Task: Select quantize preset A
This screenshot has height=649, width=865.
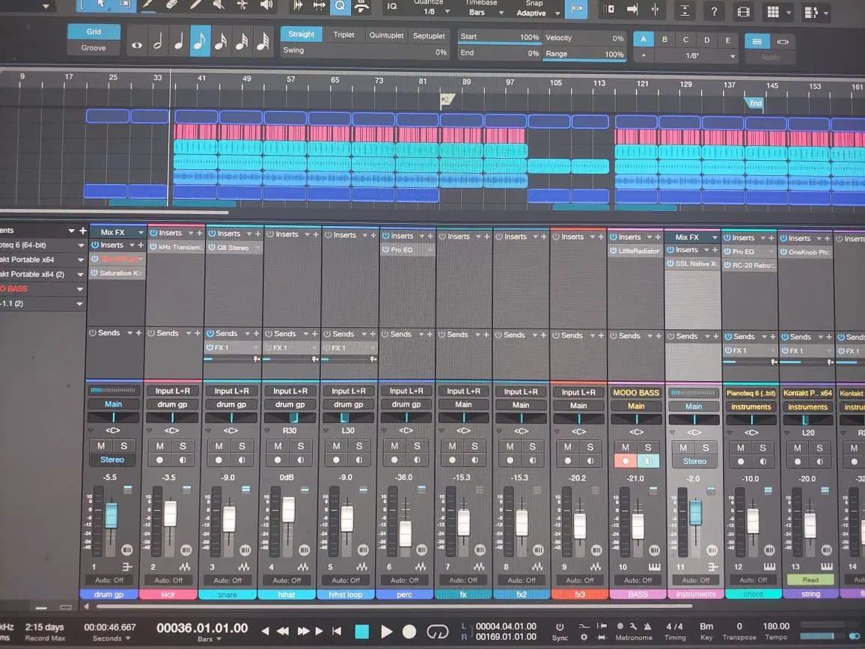Action: click(x=644, y=39)
